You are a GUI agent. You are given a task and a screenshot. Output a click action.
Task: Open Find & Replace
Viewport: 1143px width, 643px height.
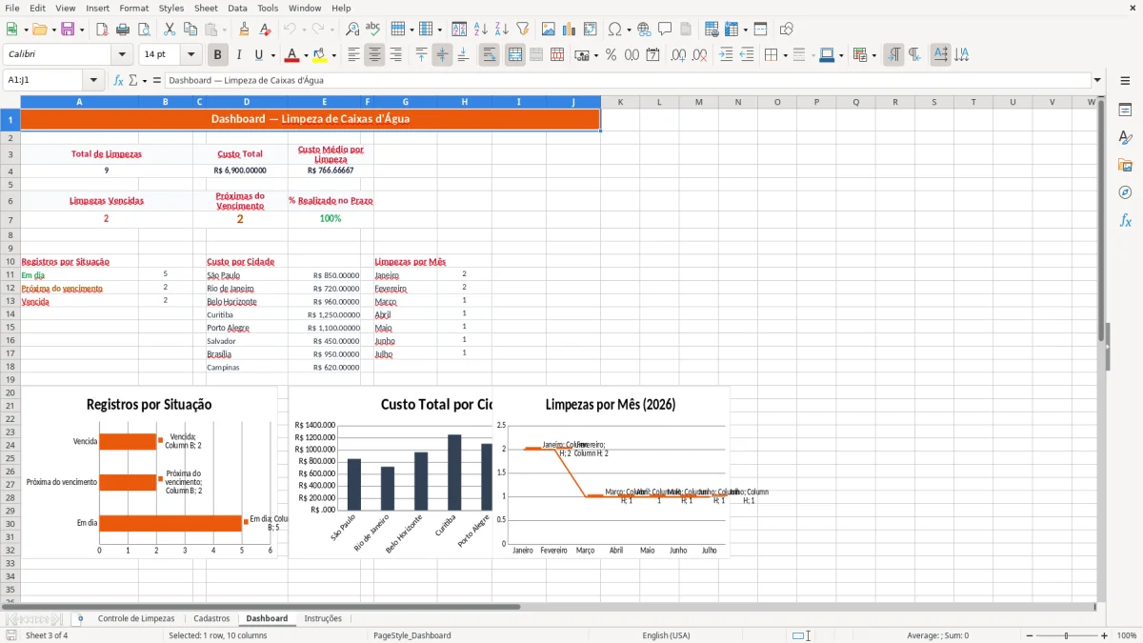click(x=352, y=30)
